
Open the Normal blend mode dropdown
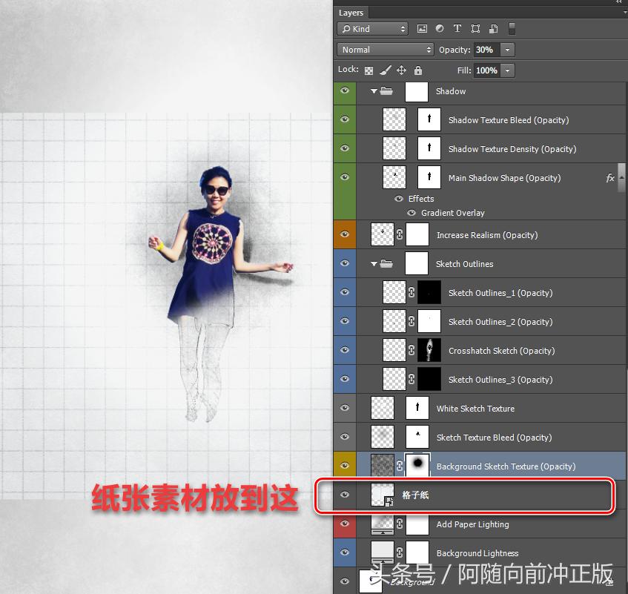point(386,50)
